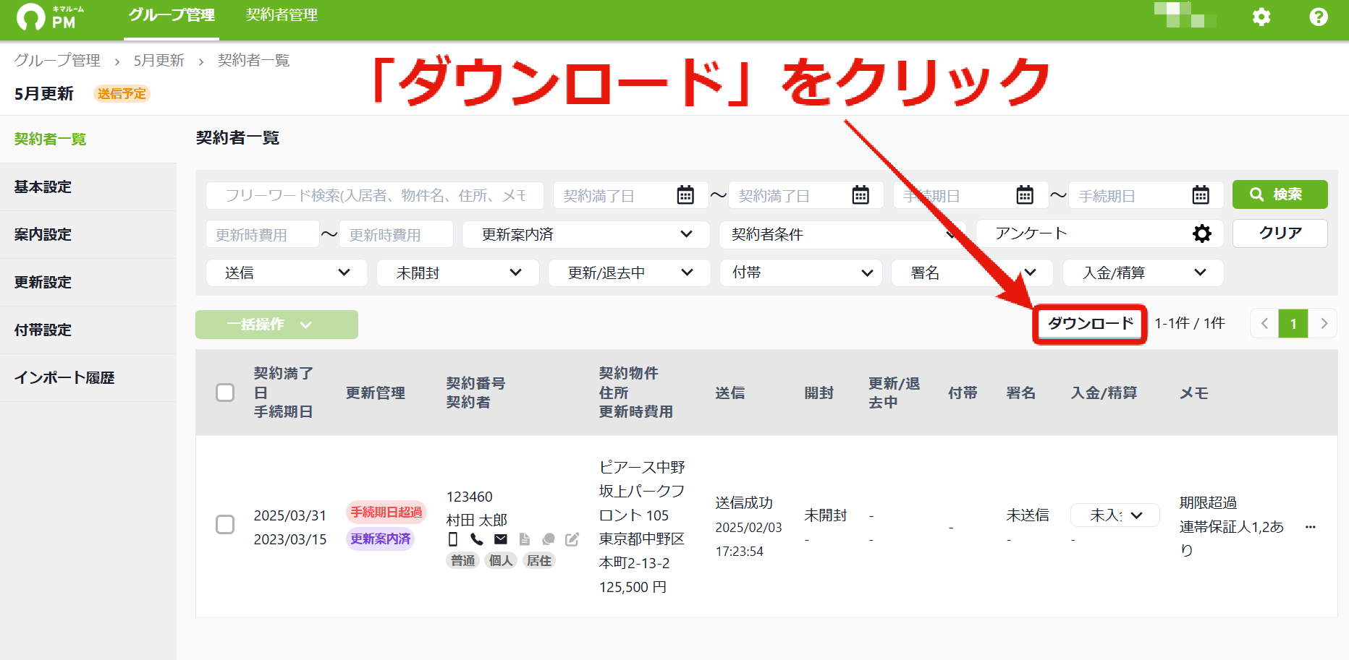Open 送信 filter dropdown
Image resolution: width=1349 pixels, height=660 pixels.
pyautogui.click(x=287, y=273)
